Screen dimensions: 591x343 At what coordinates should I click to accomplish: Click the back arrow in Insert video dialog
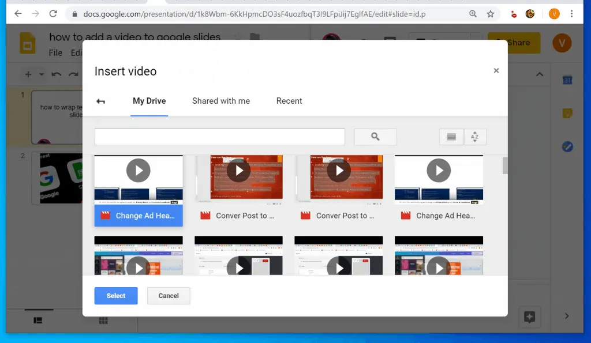pyautogui.click(x=101, y=101)
